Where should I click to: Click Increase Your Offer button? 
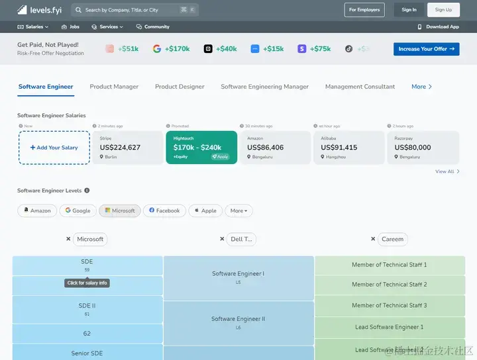pyautogui.click(x=427, y=49)
